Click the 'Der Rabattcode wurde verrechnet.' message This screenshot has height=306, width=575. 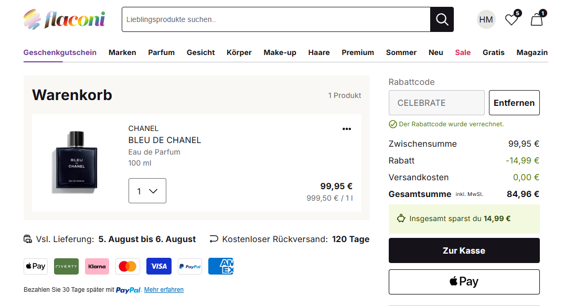[x=451, y=124]
